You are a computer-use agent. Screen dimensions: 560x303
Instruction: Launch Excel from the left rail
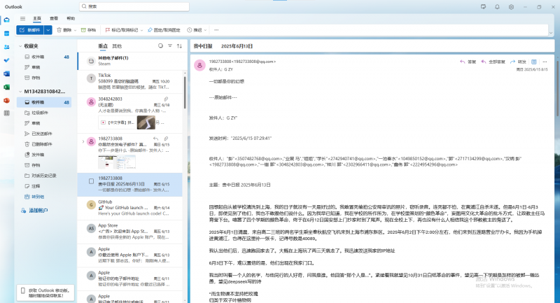click(6, 87)
